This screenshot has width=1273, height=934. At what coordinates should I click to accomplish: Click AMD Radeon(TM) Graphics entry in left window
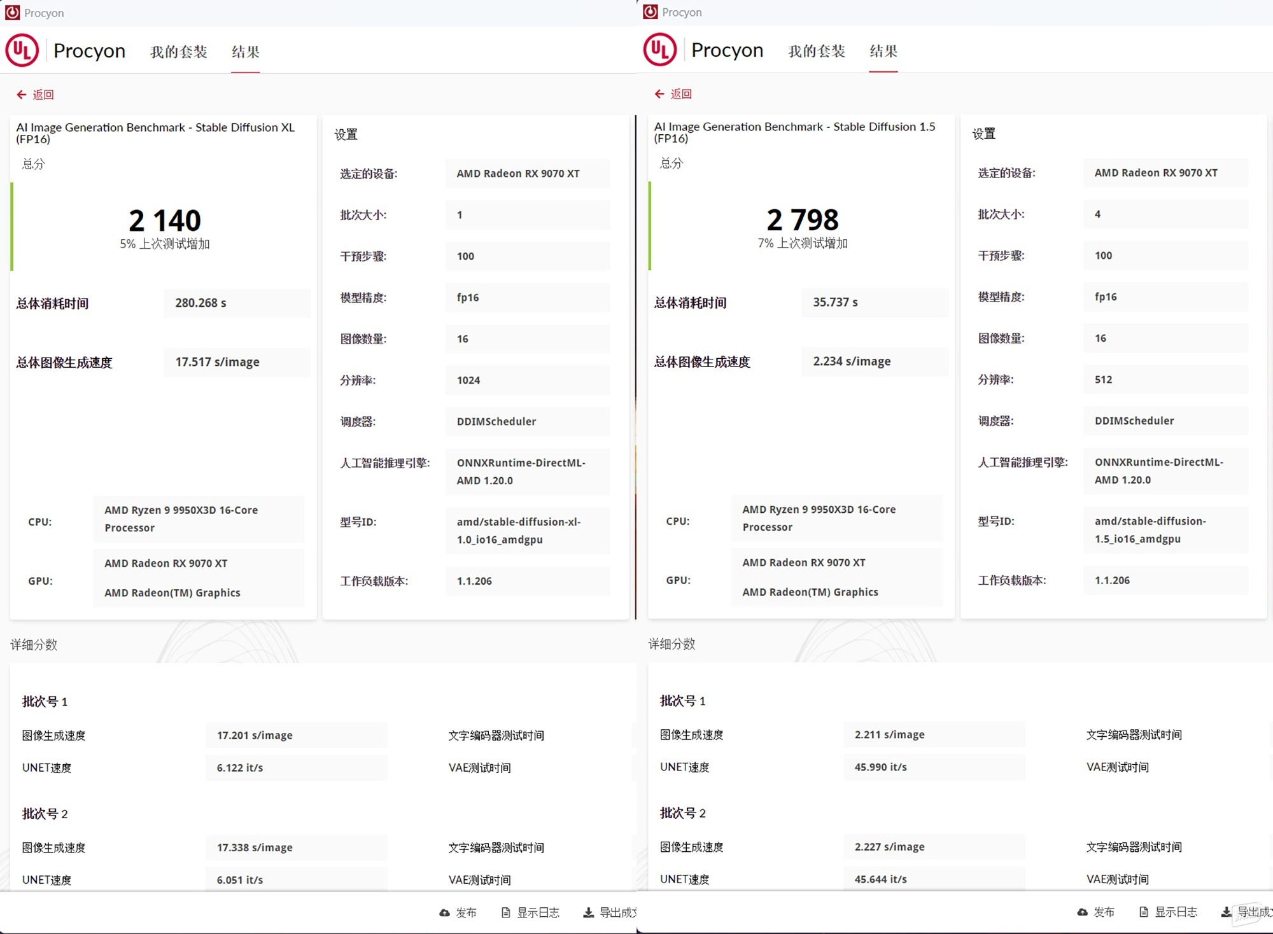[172, 593]
